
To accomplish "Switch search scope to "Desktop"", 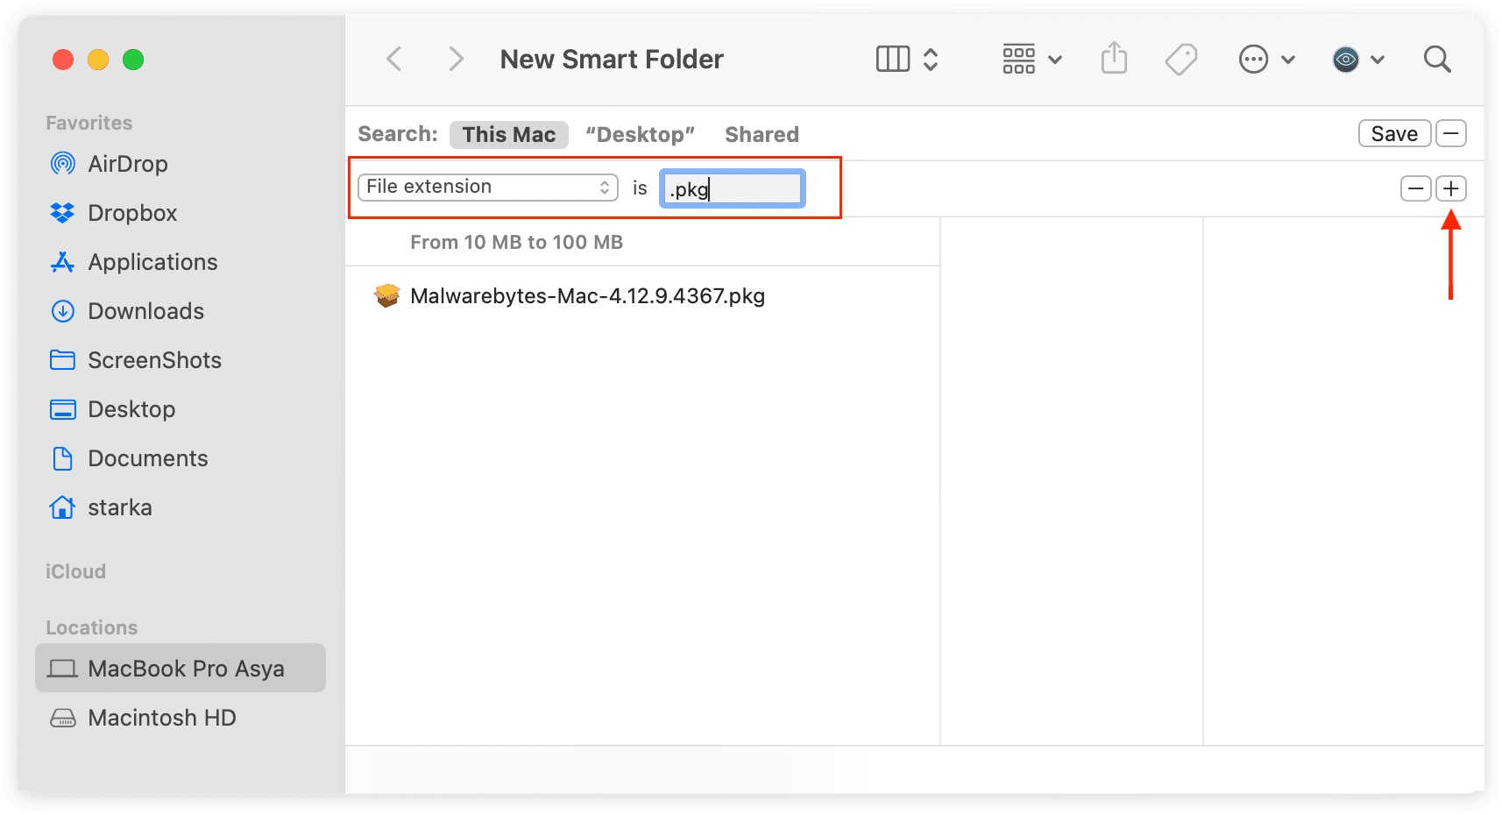I will tap(640, 134).
